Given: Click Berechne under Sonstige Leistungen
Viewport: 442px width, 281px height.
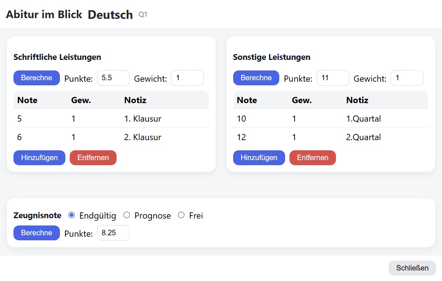Looking at the screenshot, I should [256, 78].
